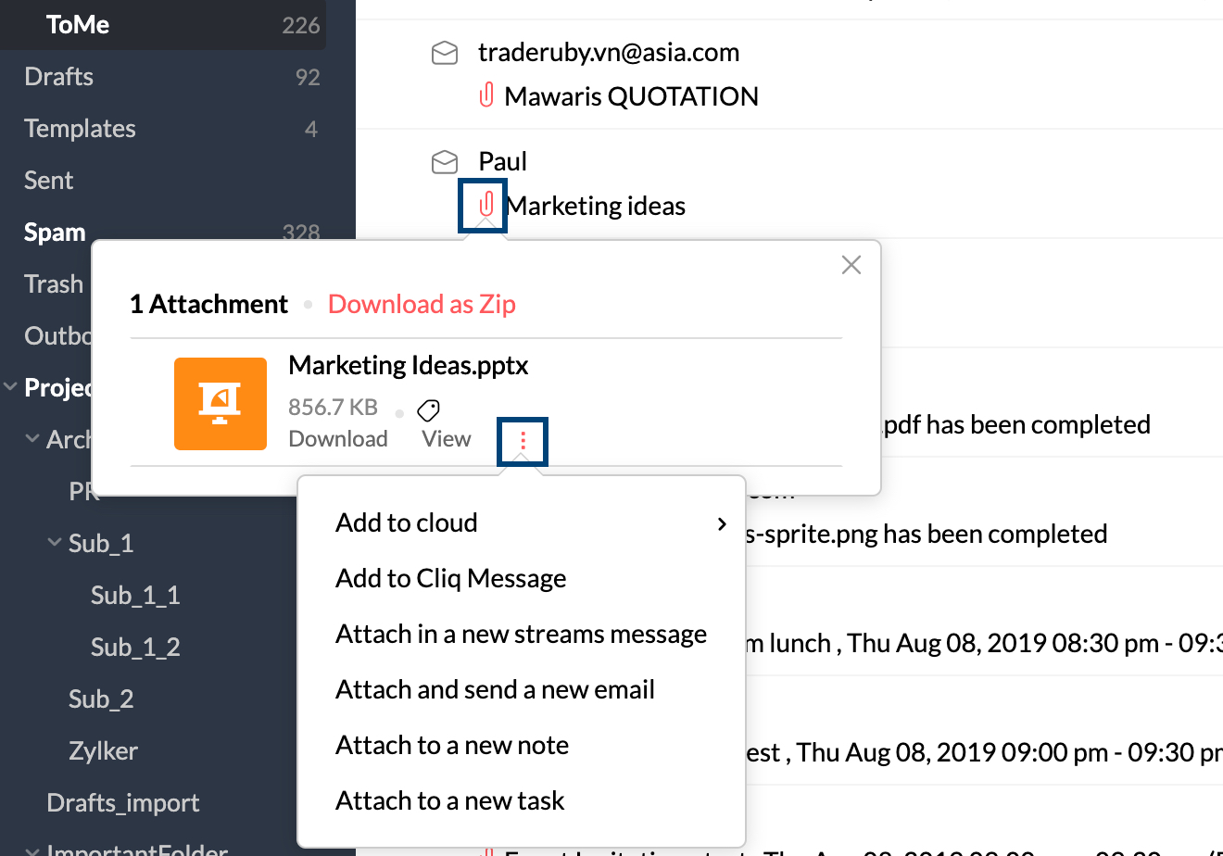The width and height of the screenshot is (1223, 856).
Task: Click the tag icon beside file size
Action: 428,409
